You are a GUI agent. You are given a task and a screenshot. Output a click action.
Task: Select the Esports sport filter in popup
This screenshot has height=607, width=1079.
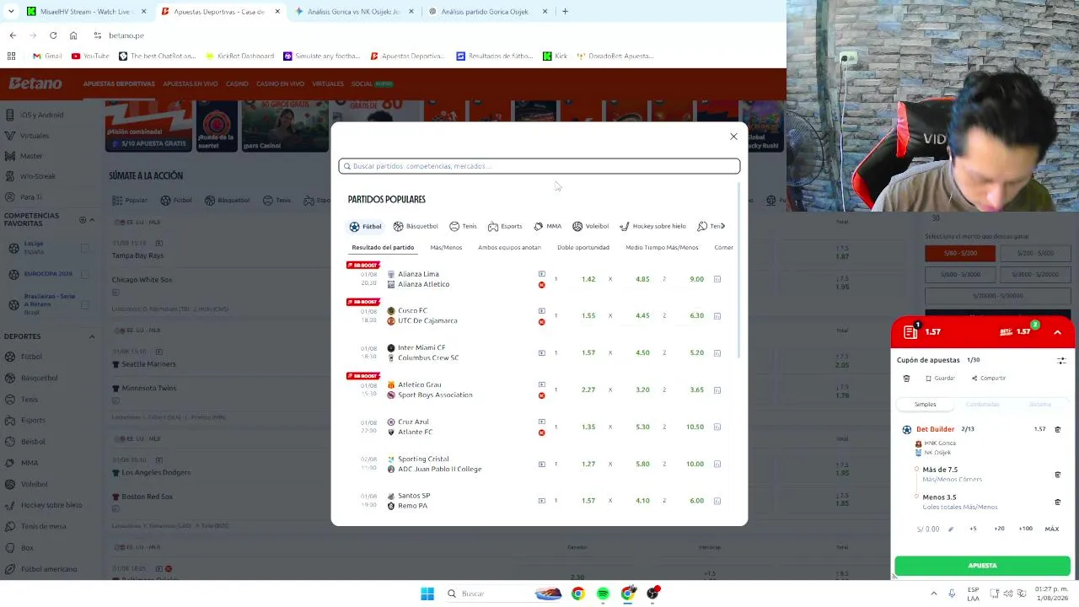[505, 226]
